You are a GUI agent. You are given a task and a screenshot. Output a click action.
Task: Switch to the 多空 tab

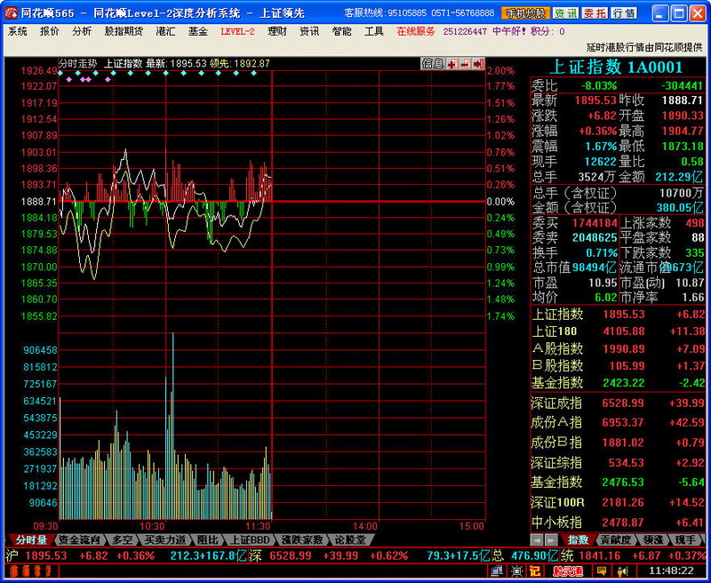click(123, 540)
